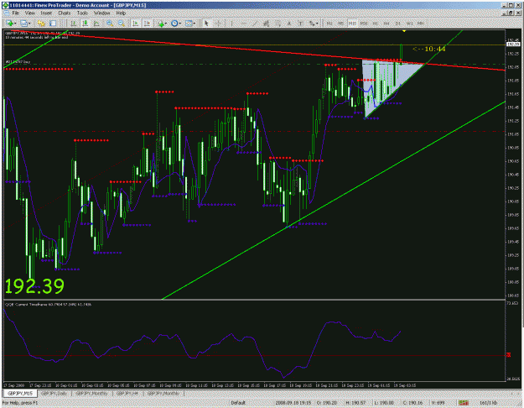Screen dimensions: 524x408
Task: Select the Horizontal Line drawing tool
Action: point(244,24)
